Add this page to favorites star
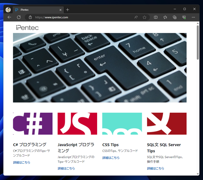Image resolution: width=203 pixels, height=180 pixels. point(144,17)
